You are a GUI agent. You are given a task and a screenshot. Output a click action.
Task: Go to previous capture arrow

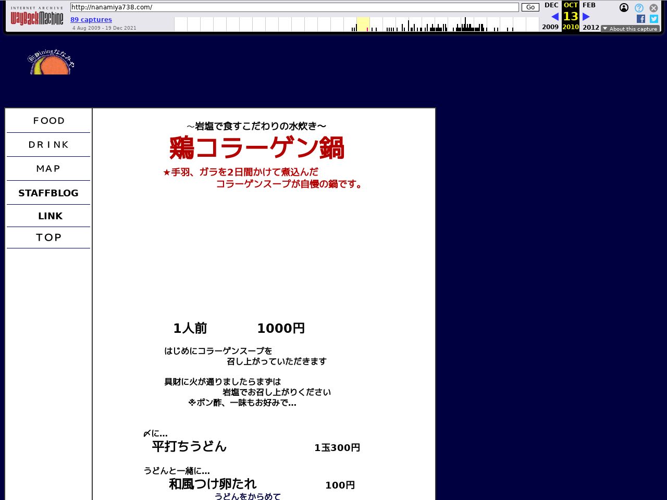[554, 17]
